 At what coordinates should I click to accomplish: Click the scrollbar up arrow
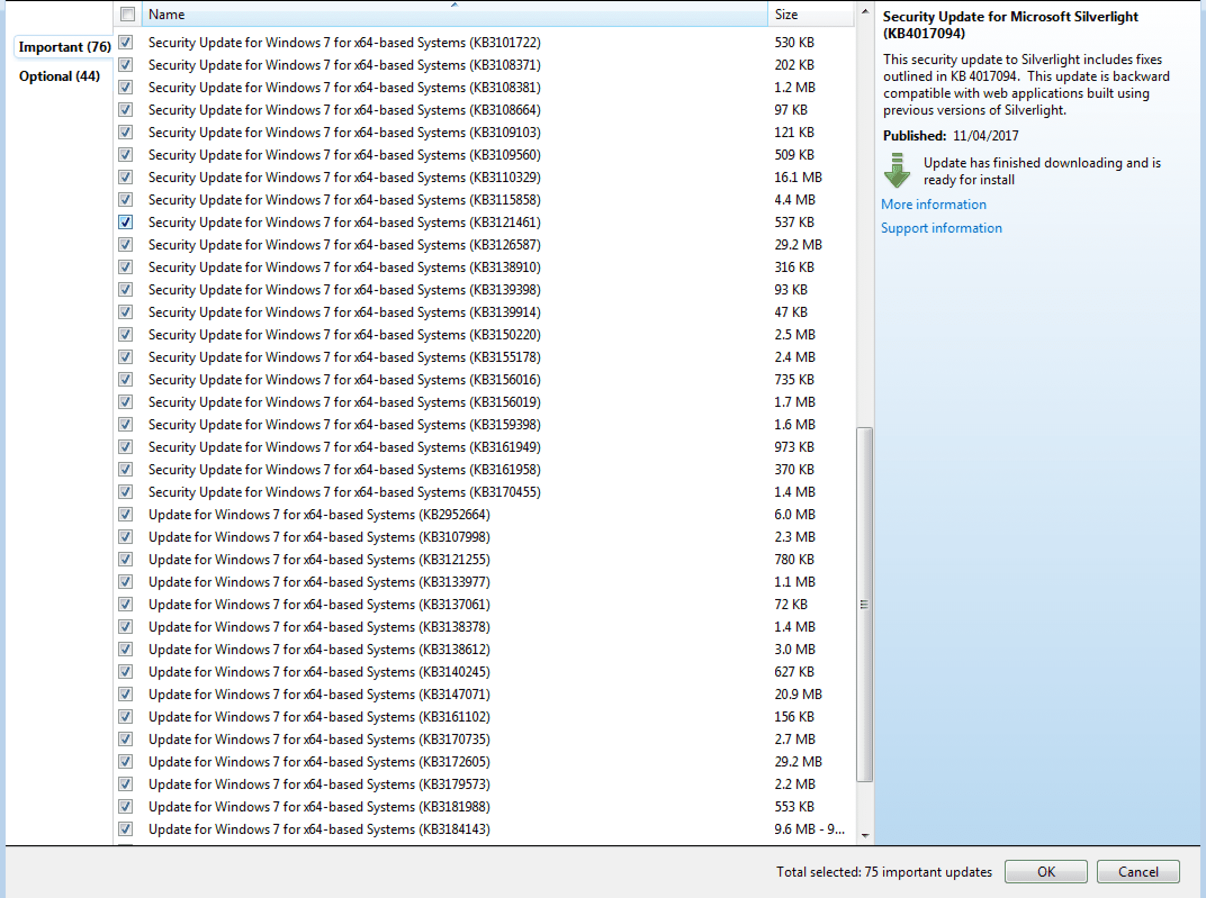click(865, 11)
